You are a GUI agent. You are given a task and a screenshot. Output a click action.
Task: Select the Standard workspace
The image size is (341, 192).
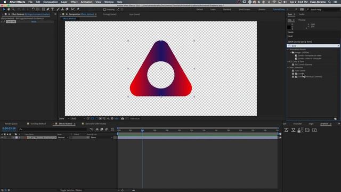tap(227, 10)
